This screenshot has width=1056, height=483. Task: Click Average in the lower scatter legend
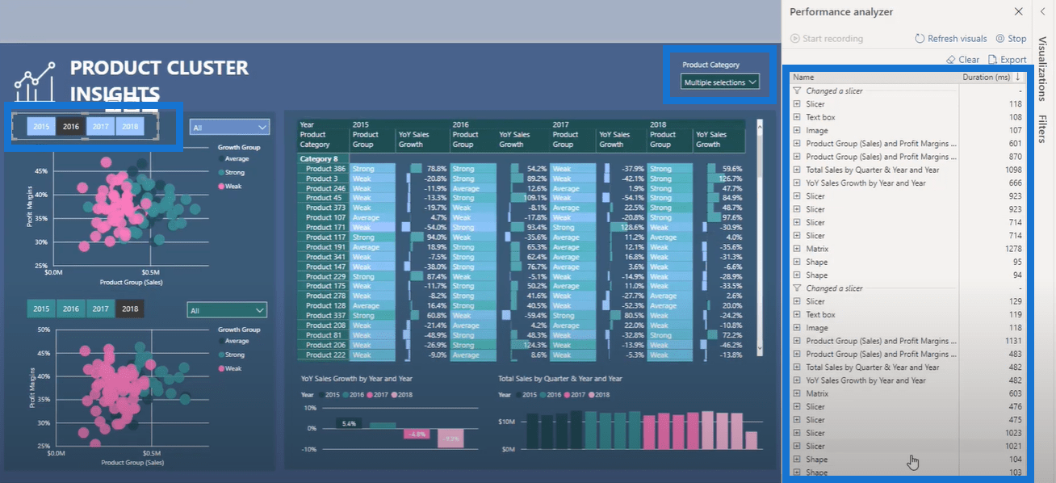pyautogui.click(x=232, y=341)
